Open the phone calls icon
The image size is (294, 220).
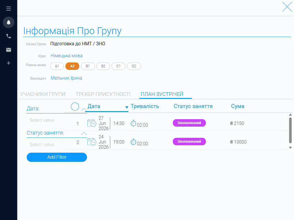tap(9, 36)
